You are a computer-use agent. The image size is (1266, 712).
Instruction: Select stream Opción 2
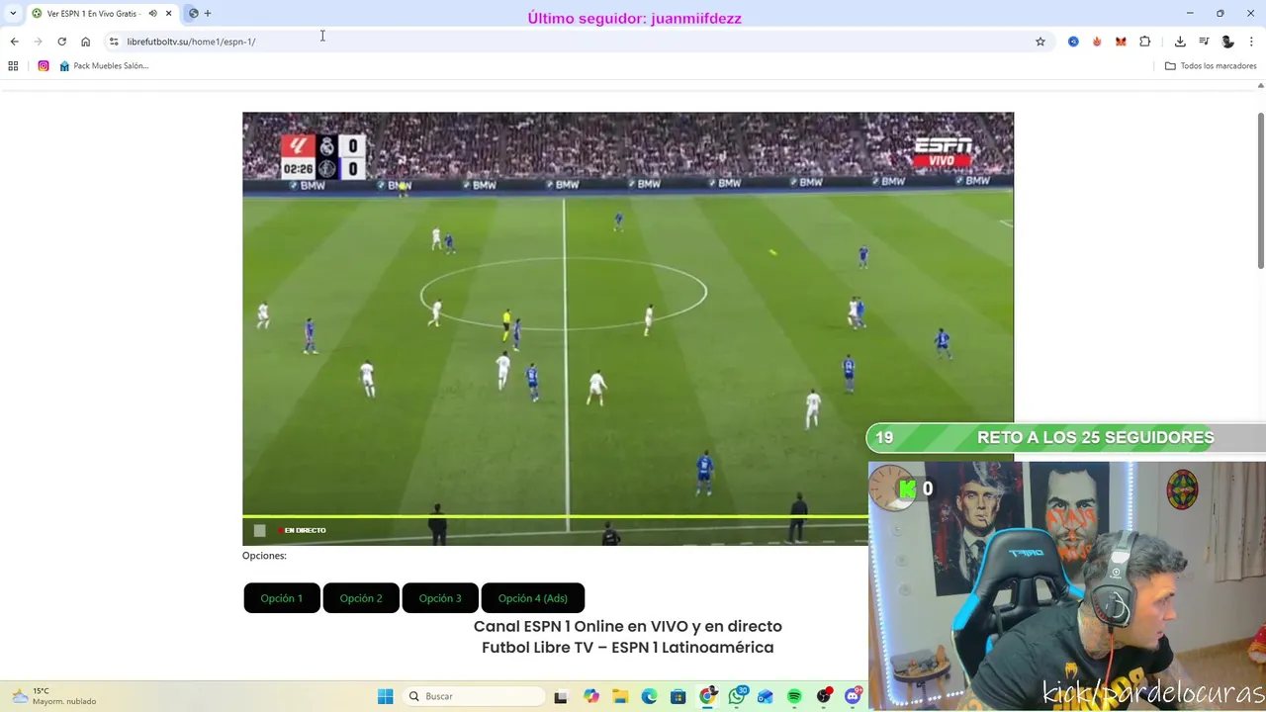pyautogui.click(x=361, y=598)
